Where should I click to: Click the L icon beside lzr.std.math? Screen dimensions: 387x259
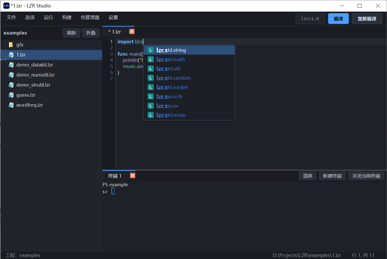coord(151,60)
